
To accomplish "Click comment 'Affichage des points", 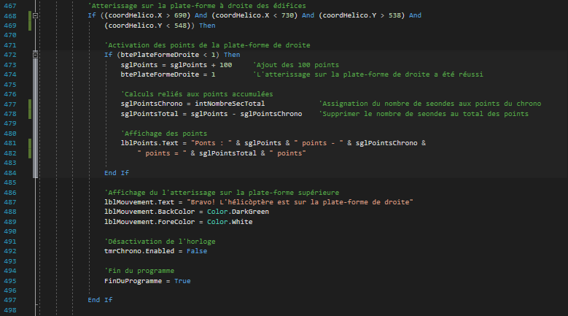I will pos(164,134).
